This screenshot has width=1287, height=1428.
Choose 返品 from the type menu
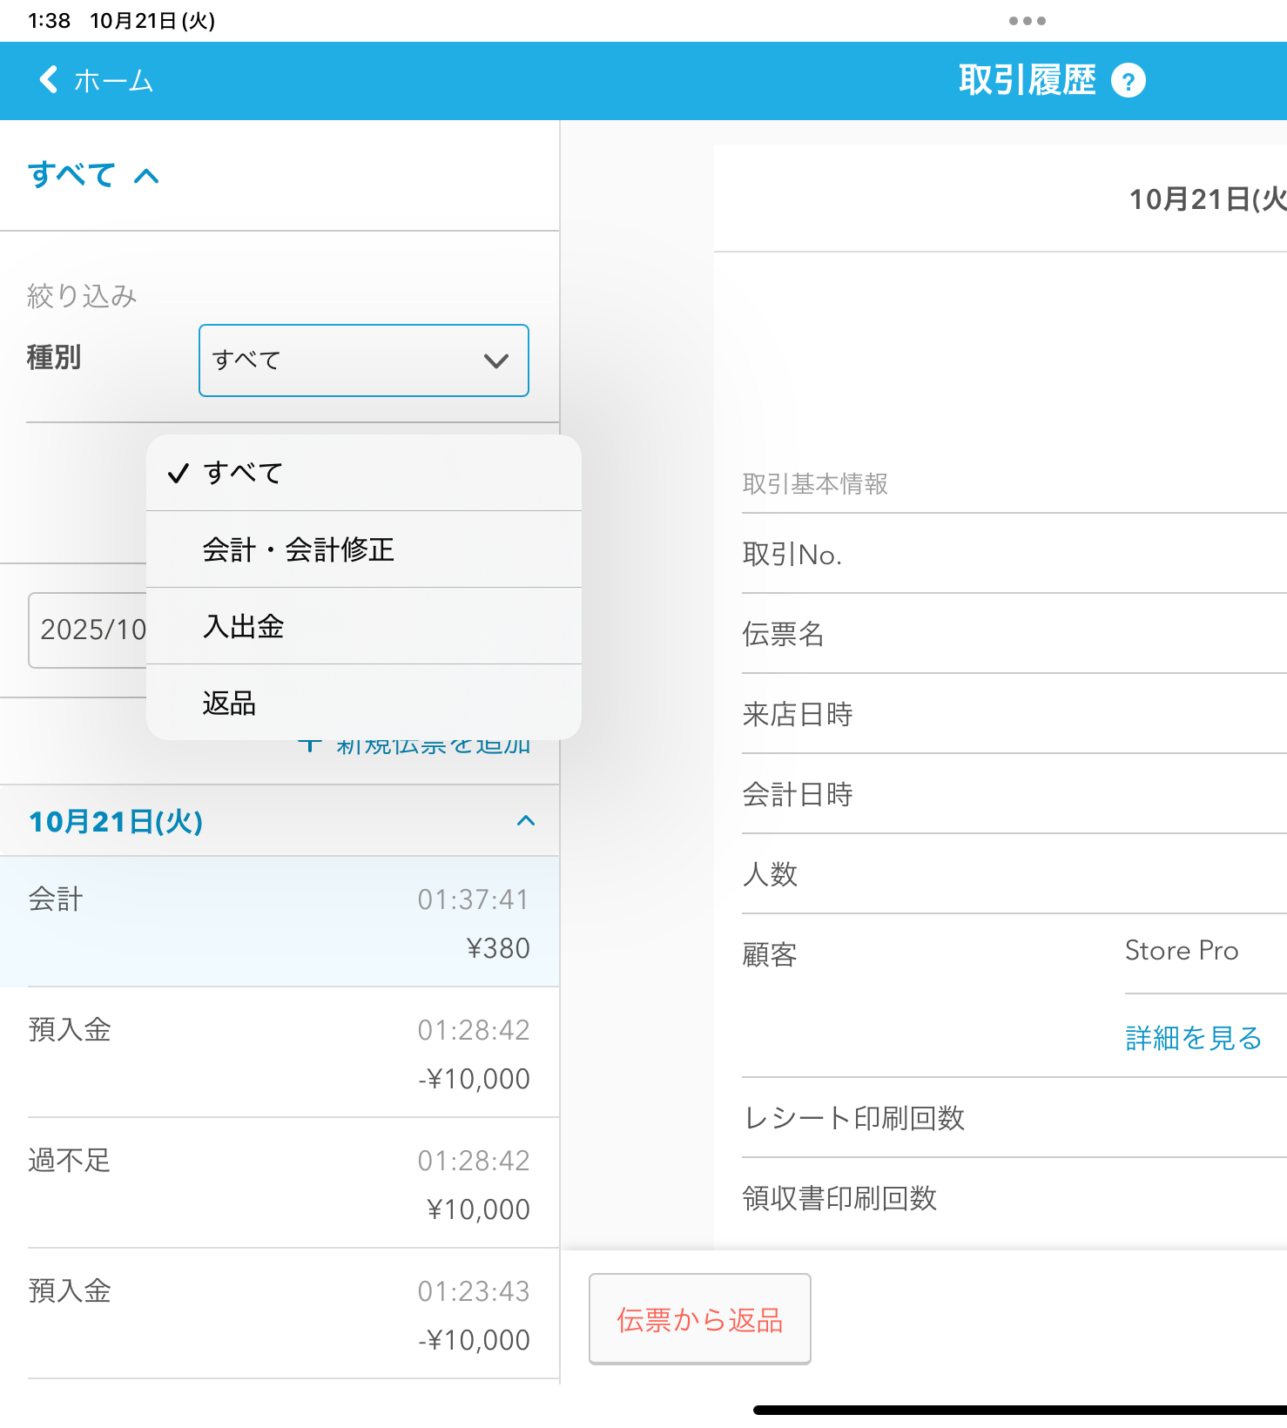pyautogui.click(x=230, y=703)
